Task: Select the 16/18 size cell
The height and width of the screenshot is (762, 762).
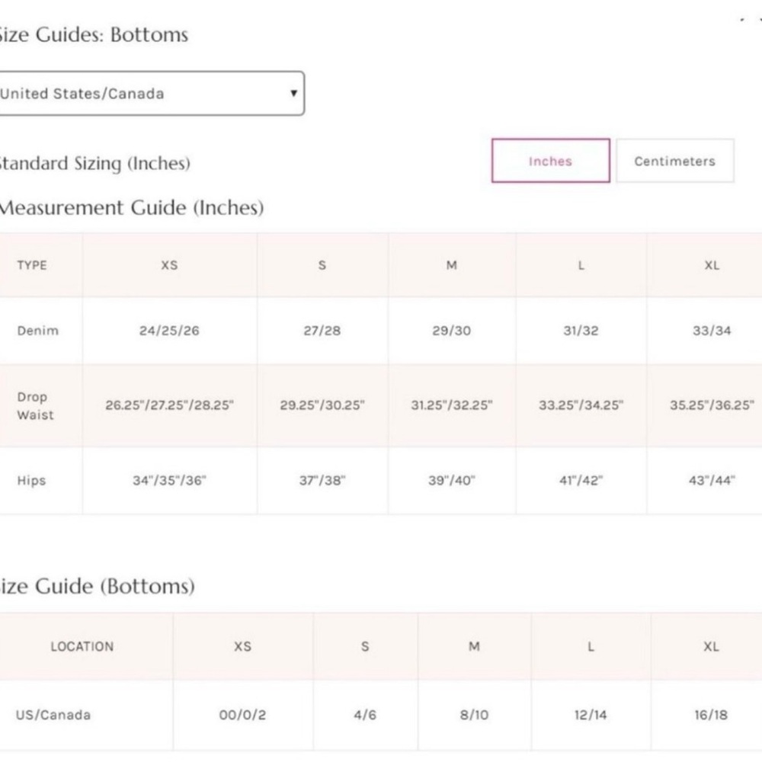Action: pyautogui.click(x=711, y=715)
